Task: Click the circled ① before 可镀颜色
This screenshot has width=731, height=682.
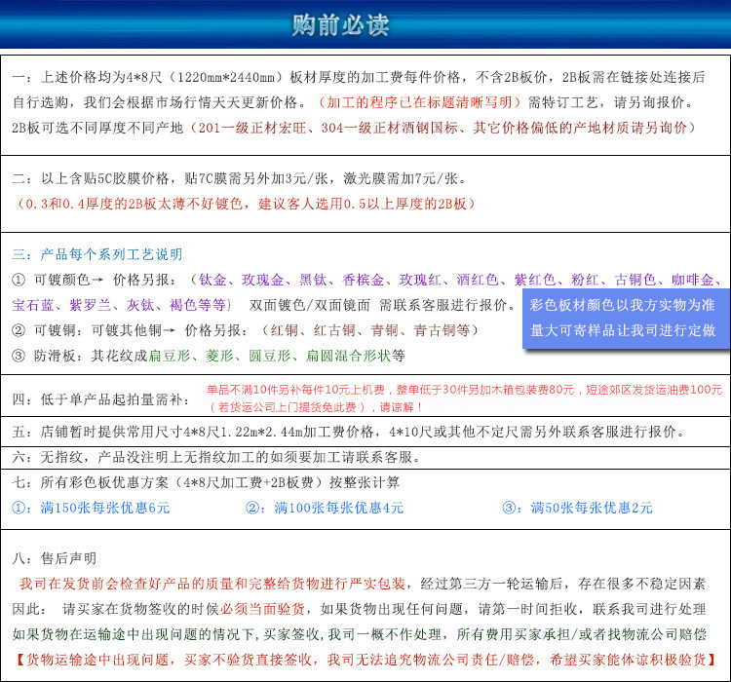Action: tap(19, 280)
